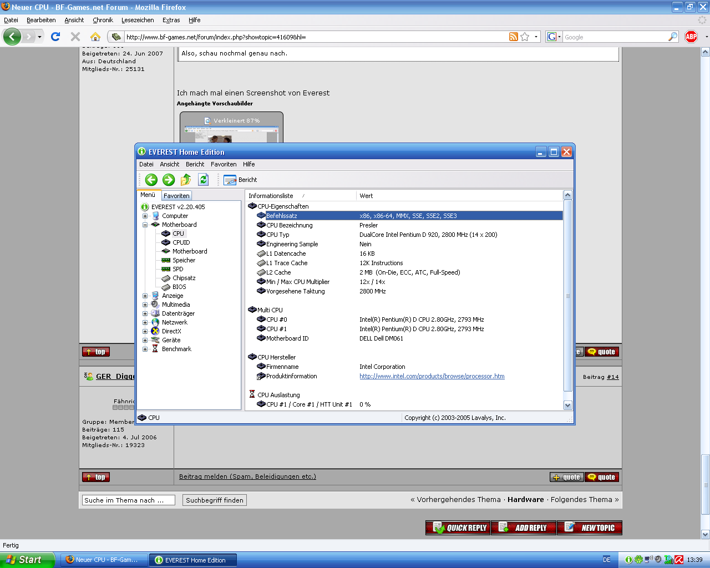Open the EVEREST Datei menu
The height and width of the screenshot is (568, 710).
pos(146,164)
